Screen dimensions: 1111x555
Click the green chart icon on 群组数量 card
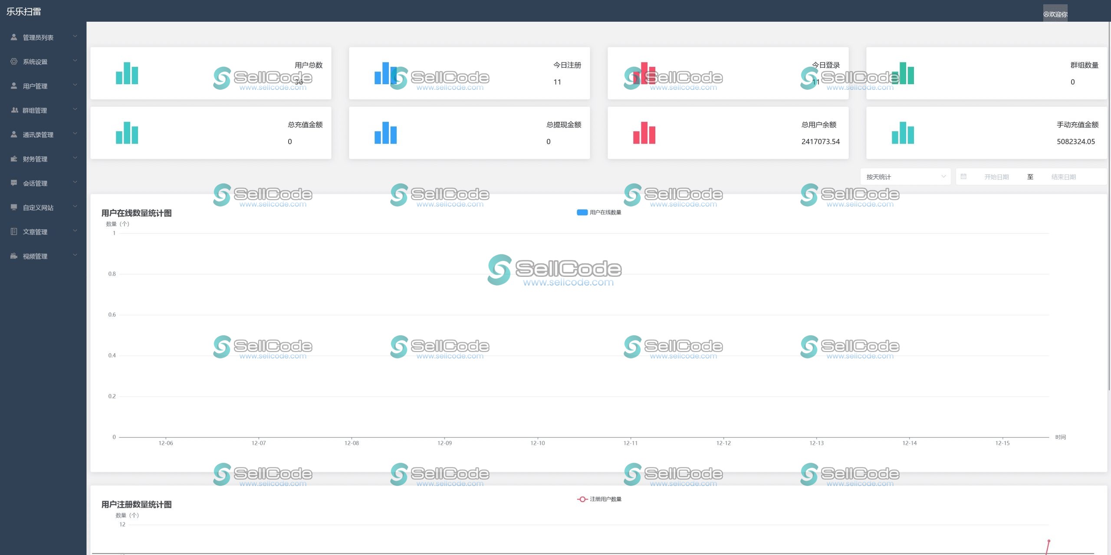[x=903, y=73]
